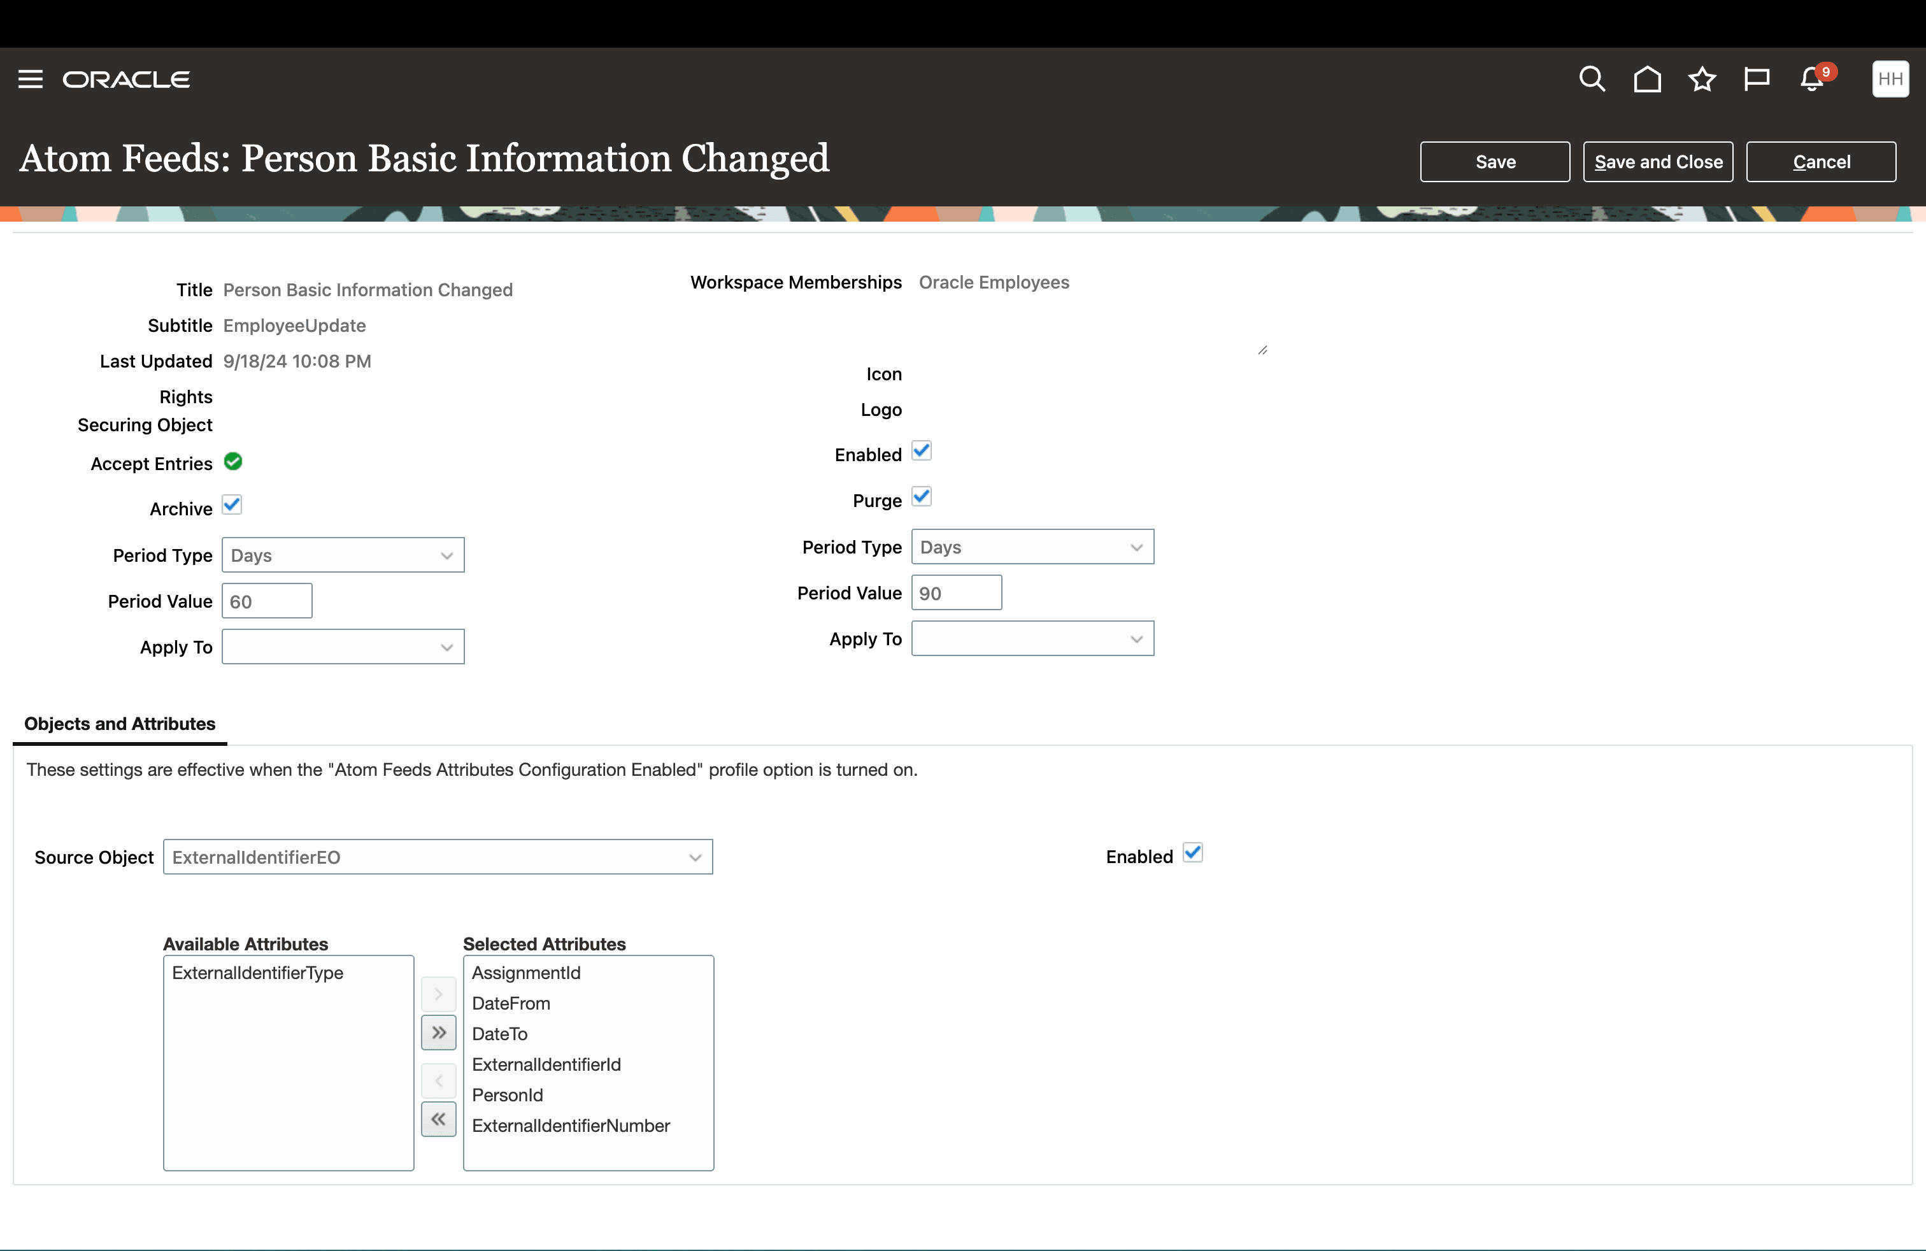Open the search magnifier
The width and height of the screenshot is (1926, 1251).
click(1591, 78)
